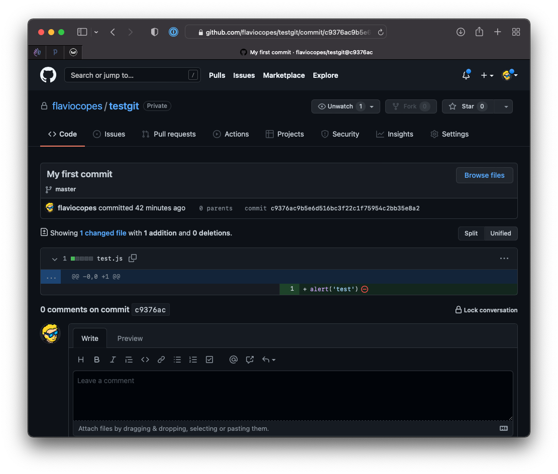Add a task list to the comment
The image size is (558, 474).
[209, 360]
